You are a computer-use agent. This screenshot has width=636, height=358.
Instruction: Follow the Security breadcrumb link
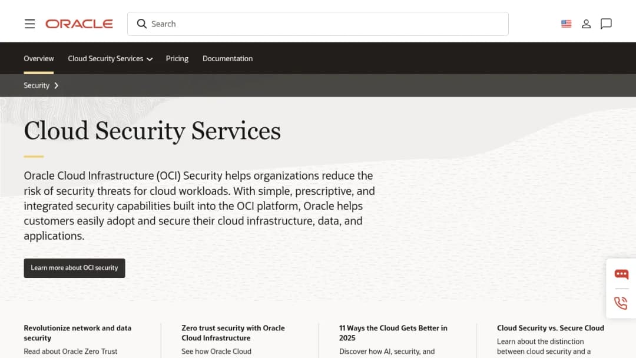point(37,85)
